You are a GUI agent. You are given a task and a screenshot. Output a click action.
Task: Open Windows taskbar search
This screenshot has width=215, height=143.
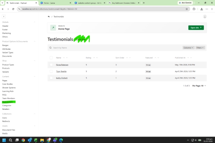coord(10,140)
